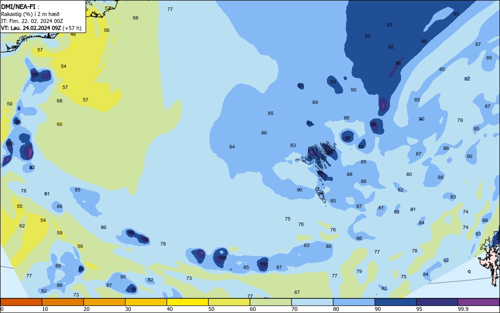This screenshot has height=313, width=500.
Task: Click the legend scale label '99.9'
Action: 463,309
